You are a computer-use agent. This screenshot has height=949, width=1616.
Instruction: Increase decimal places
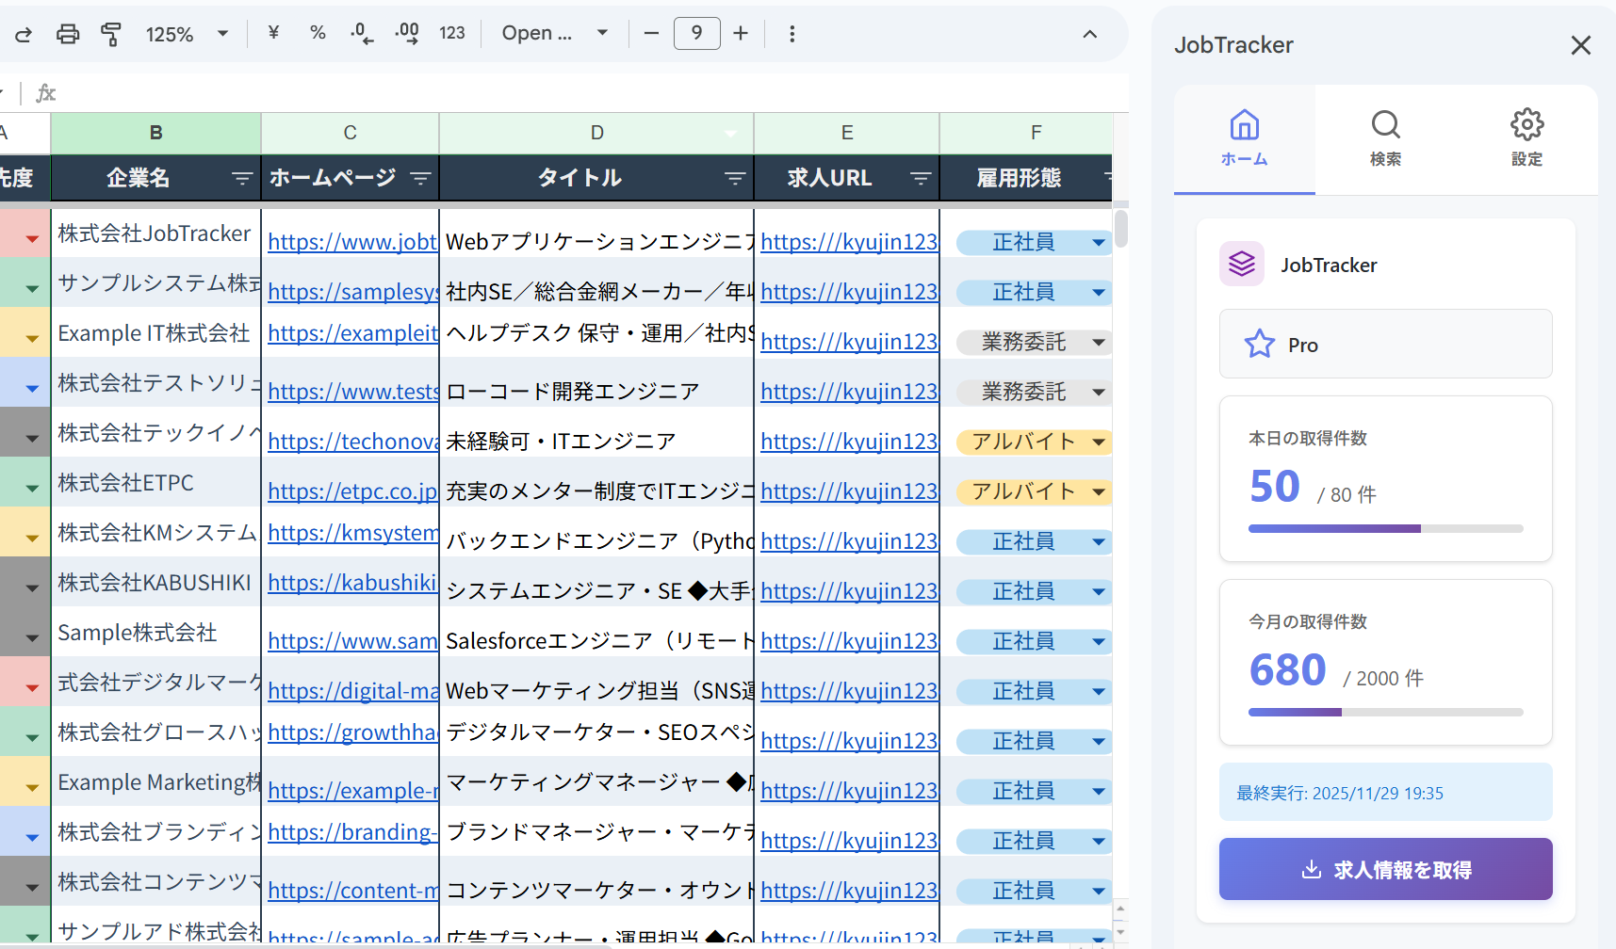click(x=406, y=33)
